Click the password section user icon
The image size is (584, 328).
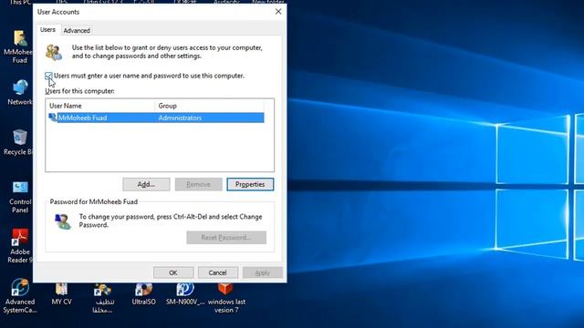point(63,221)
